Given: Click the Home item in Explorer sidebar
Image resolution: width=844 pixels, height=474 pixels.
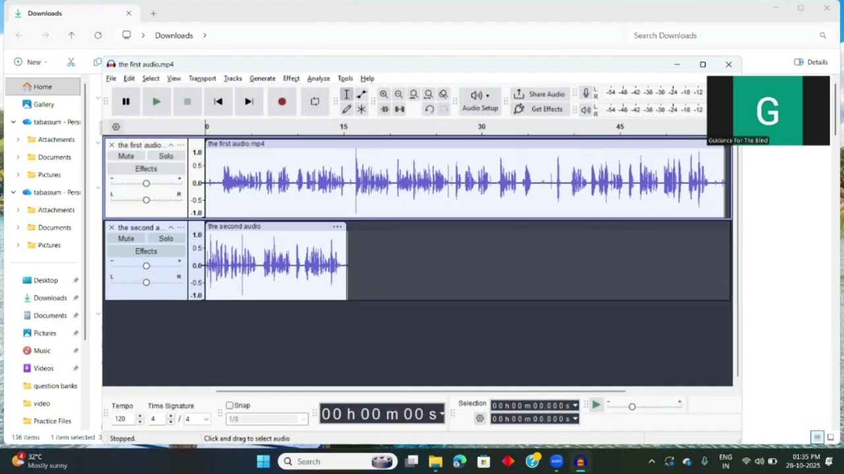Looking at the screenshot, I should (43, 86).
